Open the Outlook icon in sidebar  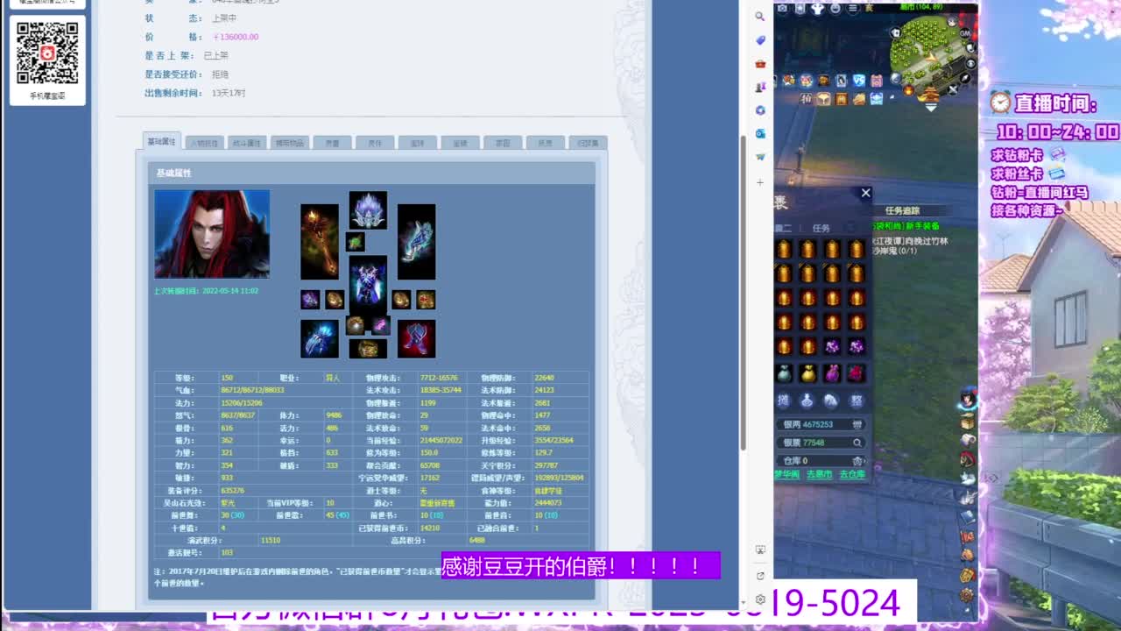[x=760, y=133]
